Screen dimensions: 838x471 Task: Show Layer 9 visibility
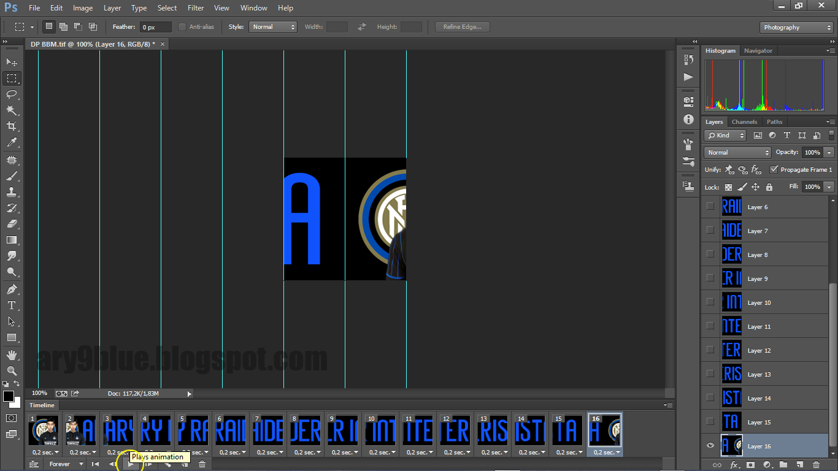[710, 278]
